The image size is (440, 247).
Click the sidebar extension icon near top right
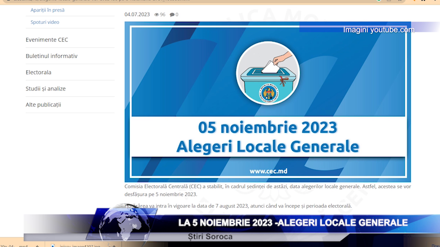coord(424,1)
